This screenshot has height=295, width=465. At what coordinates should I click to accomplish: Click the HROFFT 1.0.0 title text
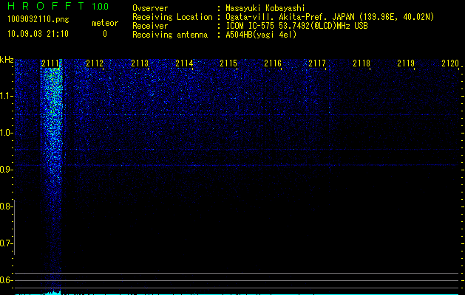pyautogui.click(x=58, y=6)
